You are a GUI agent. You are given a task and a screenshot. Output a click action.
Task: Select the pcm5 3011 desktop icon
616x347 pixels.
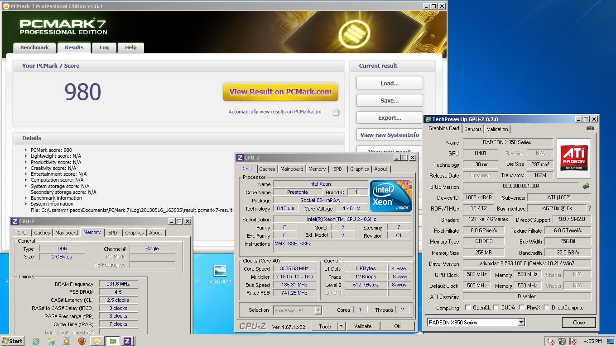tap(220, 274)
